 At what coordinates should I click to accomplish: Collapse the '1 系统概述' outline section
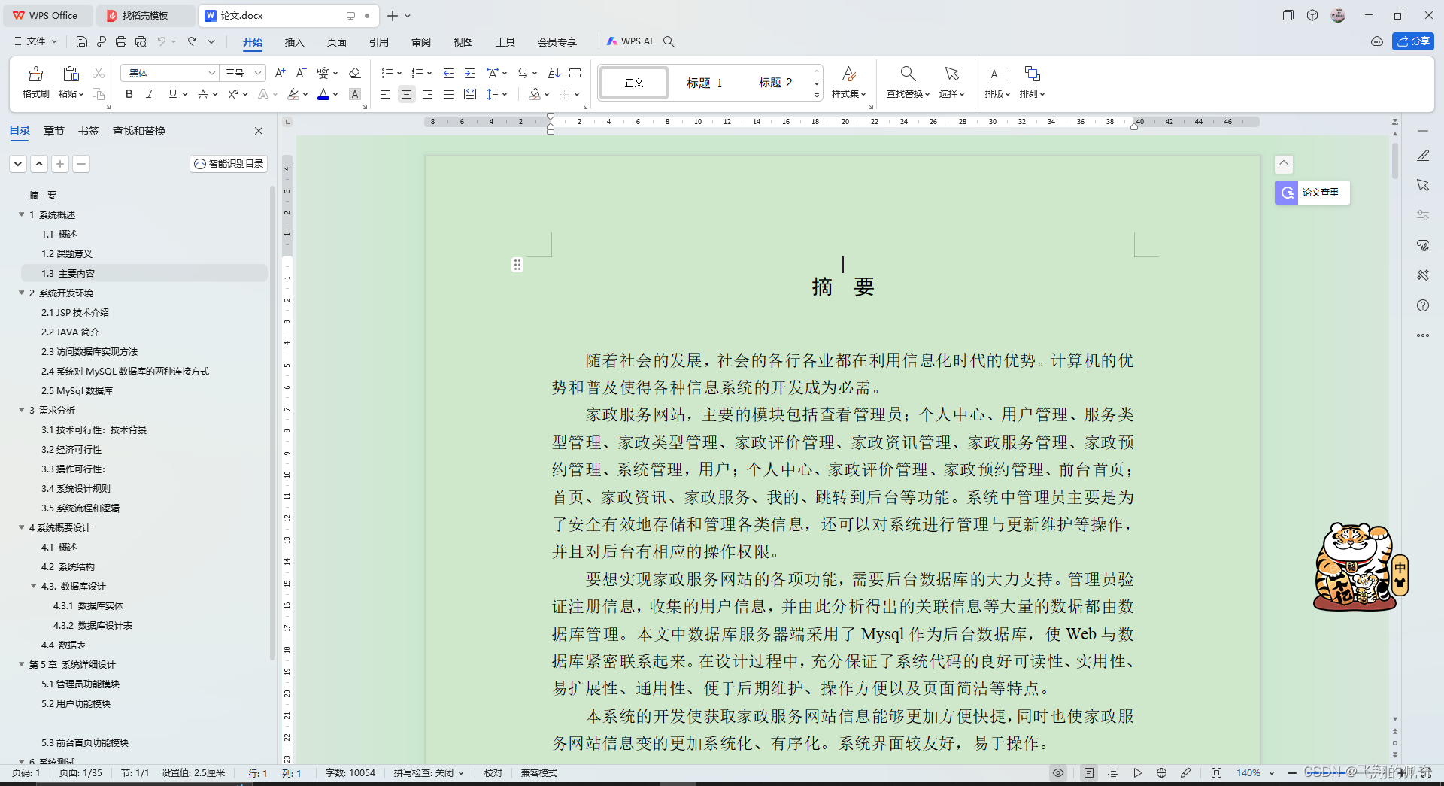click(21, 214)
